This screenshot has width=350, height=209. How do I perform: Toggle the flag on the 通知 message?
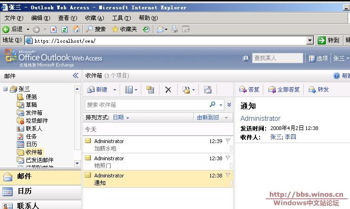pos(228,176)
